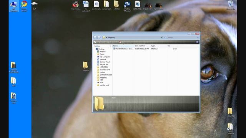The width and height of the screenshot is (246, 138).
Task: Sort files by the Name column header
Action: coord(123,46)
